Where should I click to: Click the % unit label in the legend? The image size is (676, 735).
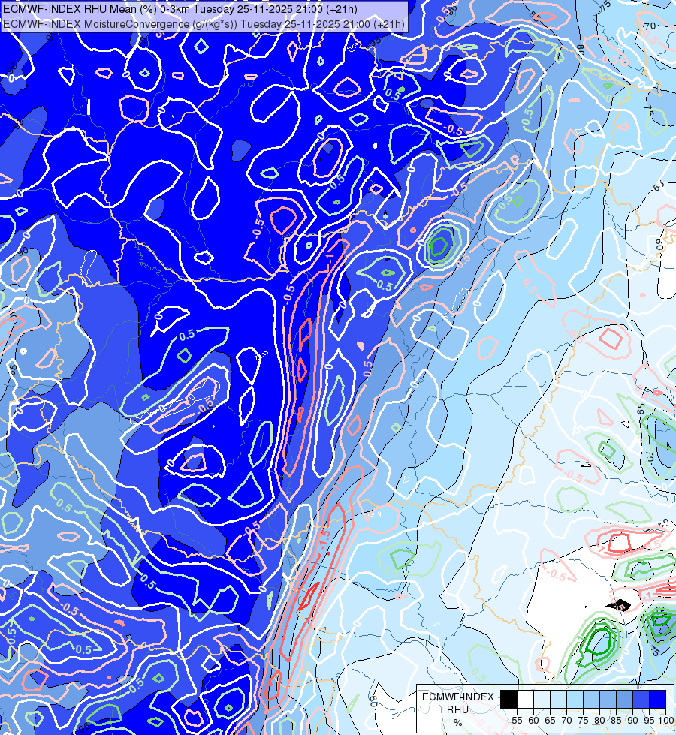(458, 723)
